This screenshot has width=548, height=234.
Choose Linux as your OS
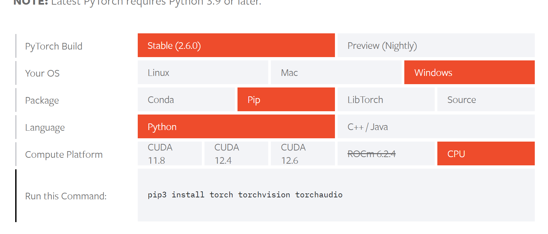[x=202, y=72]
